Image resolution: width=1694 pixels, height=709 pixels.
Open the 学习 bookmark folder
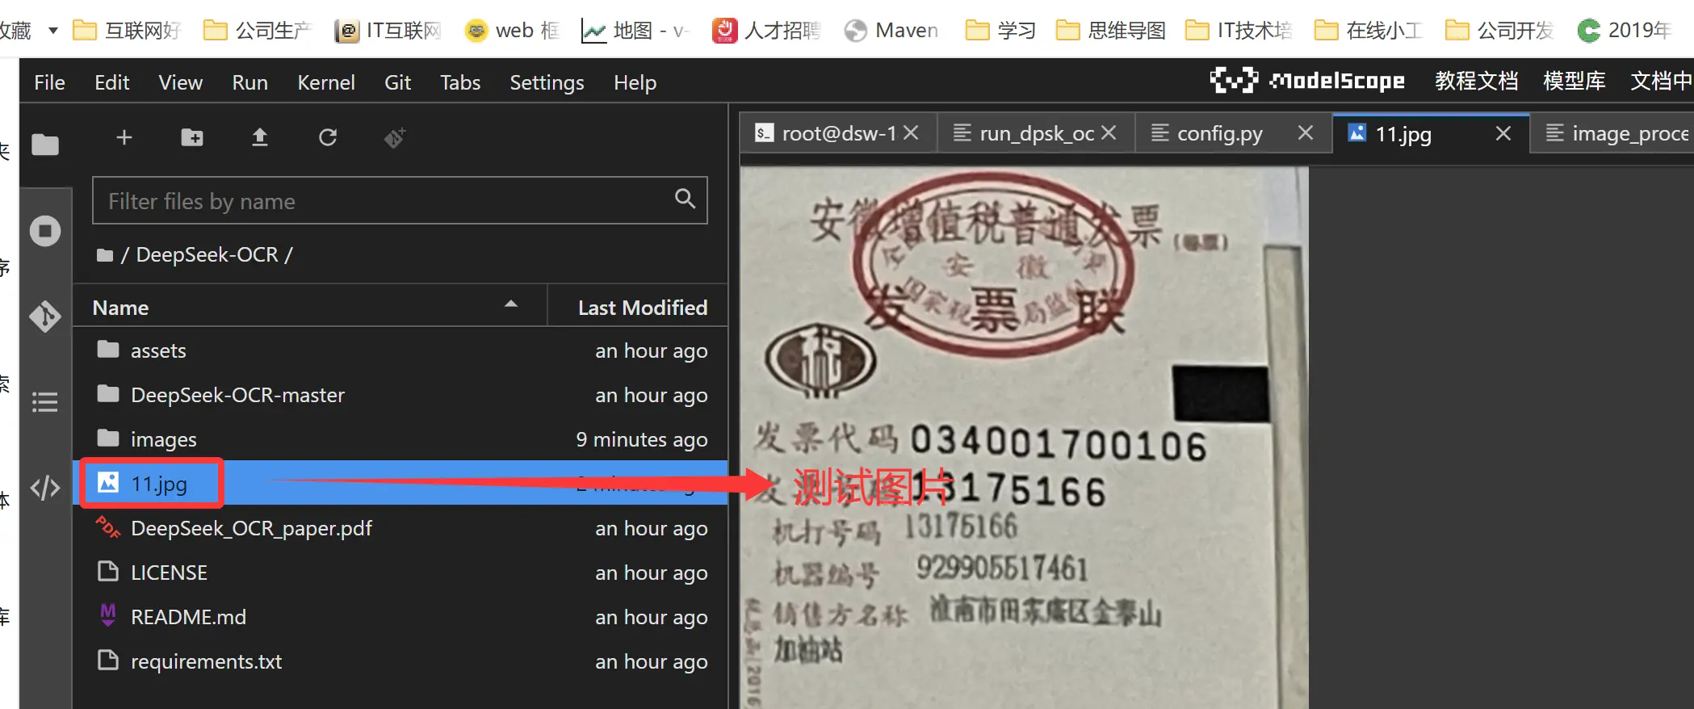click(x=1001, y=31)
